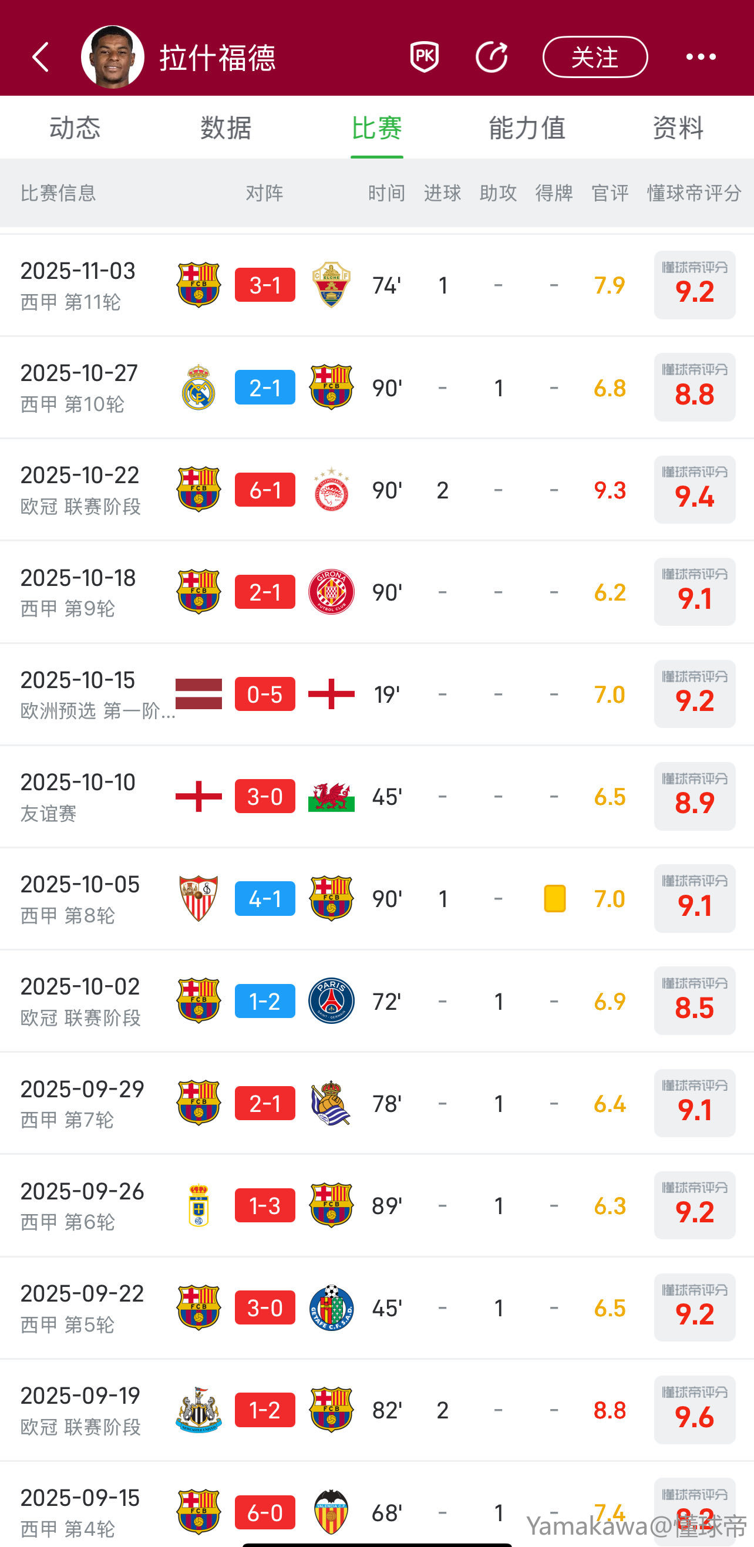Open the PK comparison shield icon

[x=424, y=57]
